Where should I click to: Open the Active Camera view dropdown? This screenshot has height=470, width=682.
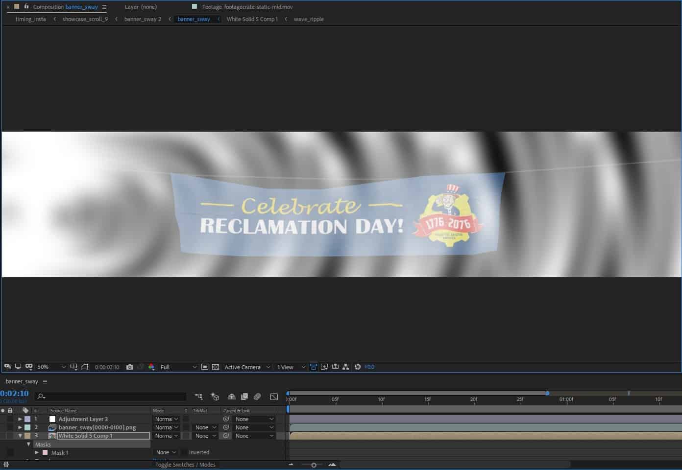(247, 367)
